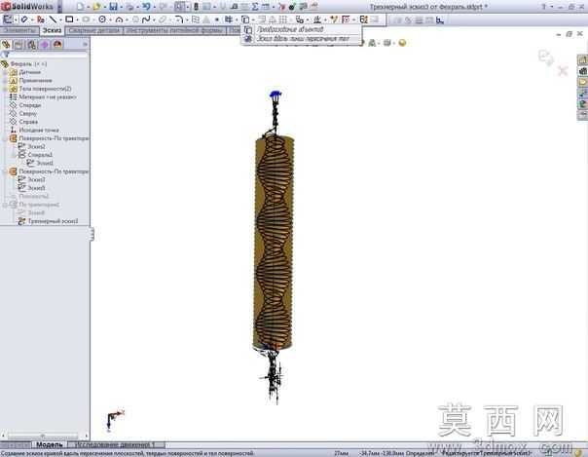Open the PropertyManager tab icon
Image resolution: width=588 pixels, height=457 pixels.
(x=18, y=45)
